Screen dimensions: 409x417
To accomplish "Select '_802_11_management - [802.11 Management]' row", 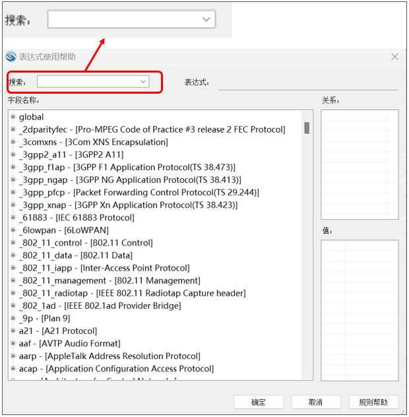I will click(x=110, y=280).
